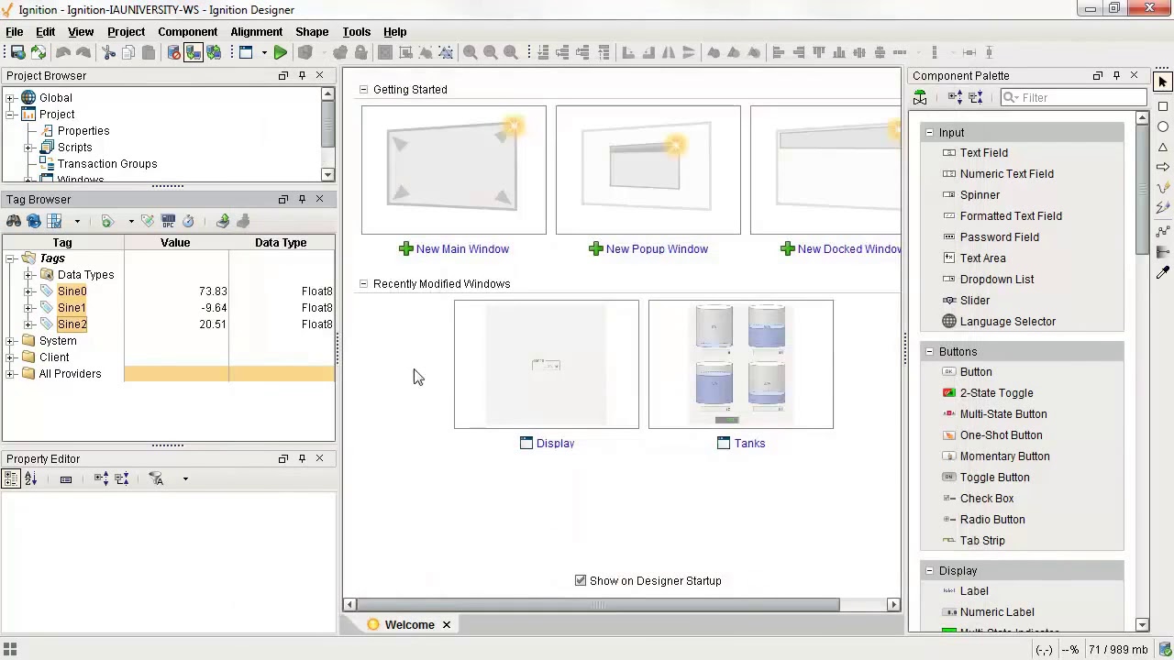This screenshot has width=1174, height=660.
Task: Expand the Global node in Project Browser
Action: pyautogui.click(x=11, y=98)
